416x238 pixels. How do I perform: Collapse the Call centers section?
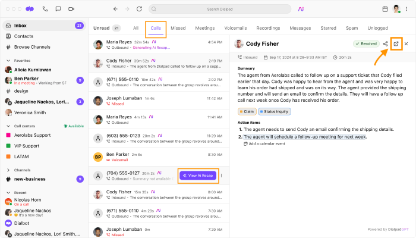coord(8,127)
